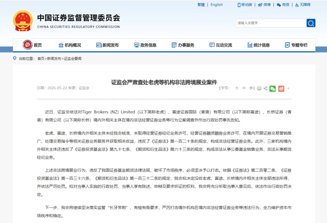Click the location pin icon in breadcrumb

point(15,58)
